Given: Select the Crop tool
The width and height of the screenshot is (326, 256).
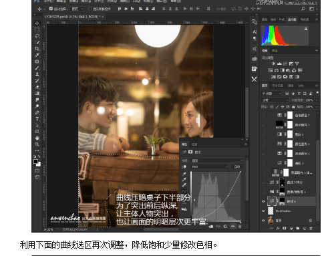Looking at the screenshot, I should coord(37,49).
